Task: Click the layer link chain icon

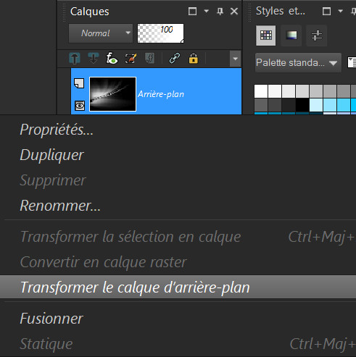Action: coord(175,59)
